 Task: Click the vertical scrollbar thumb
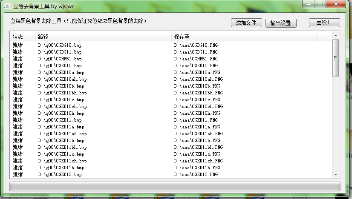tap(336, 58)
